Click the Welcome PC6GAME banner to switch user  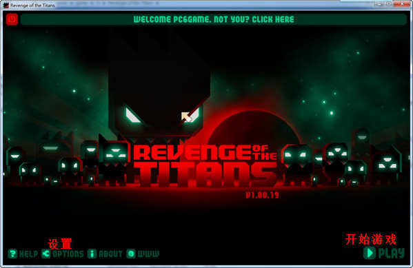(x=214, y=19)
